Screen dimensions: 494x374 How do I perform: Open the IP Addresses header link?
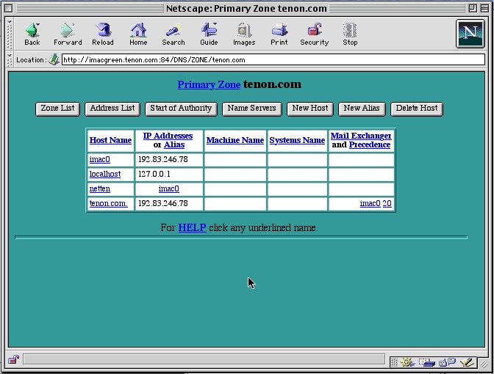(168, 136)
